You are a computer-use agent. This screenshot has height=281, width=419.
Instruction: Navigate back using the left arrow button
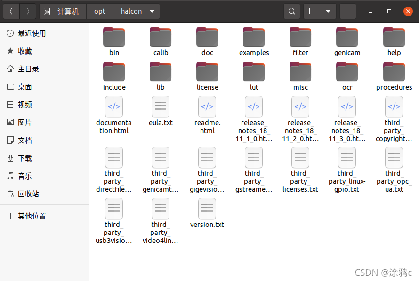click(11, 11)
